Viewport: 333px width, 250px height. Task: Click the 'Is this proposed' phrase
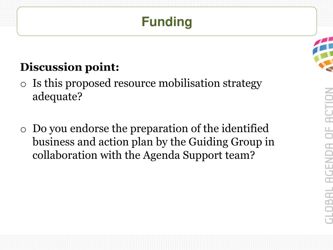pyautogui.click(x=72, y=83)
